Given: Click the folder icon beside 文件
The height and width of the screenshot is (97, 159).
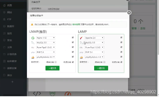Looking at the screenshot, I should click(4, 47).
